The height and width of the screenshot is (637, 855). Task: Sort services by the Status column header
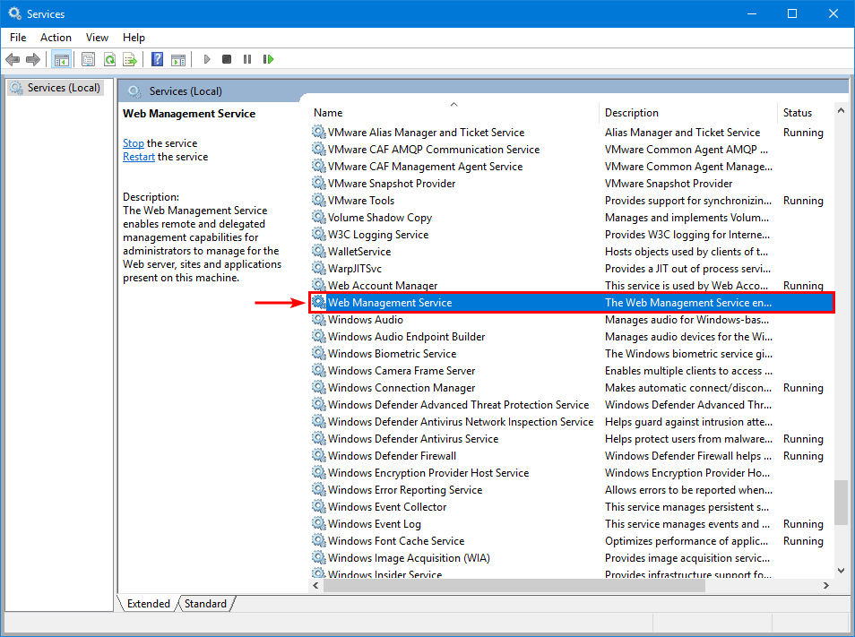[797, 113]
